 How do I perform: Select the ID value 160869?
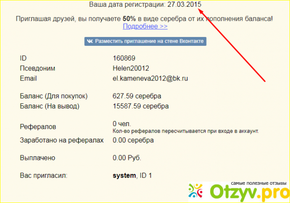(124, 58)
